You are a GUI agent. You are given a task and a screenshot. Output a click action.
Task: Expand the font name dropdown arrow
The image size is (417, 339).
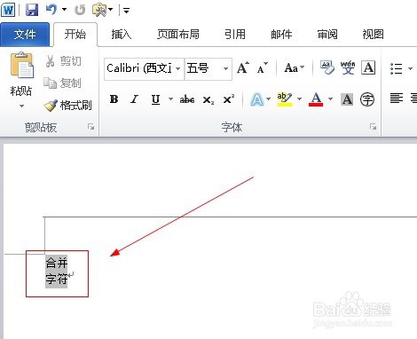coord(178,68)
